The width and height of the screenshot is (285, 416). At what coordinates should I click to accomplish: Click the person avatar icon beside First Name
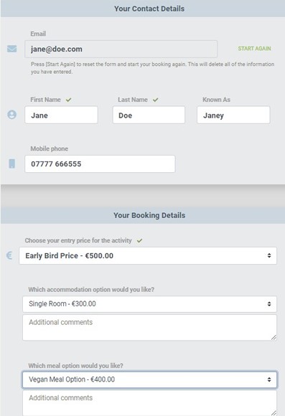pos(11,115)
